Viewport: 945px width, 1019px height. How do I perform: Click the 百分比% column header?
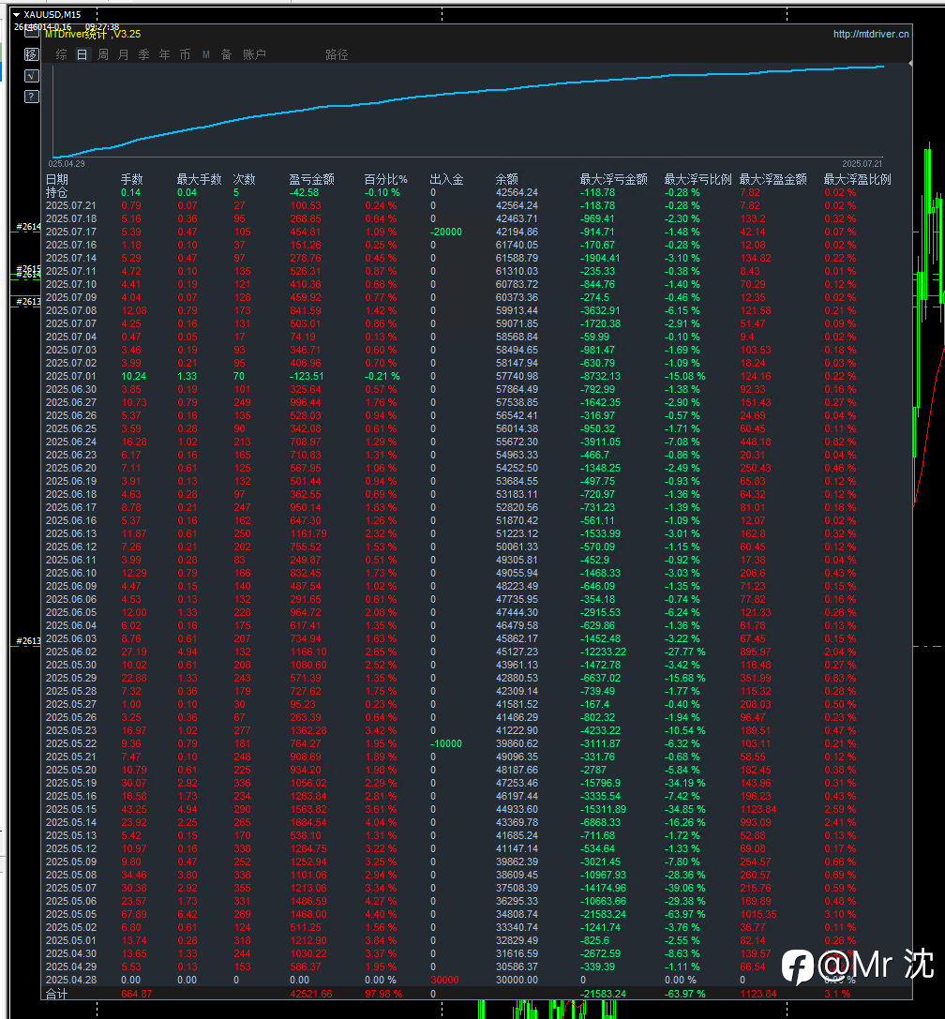[386, 179]
